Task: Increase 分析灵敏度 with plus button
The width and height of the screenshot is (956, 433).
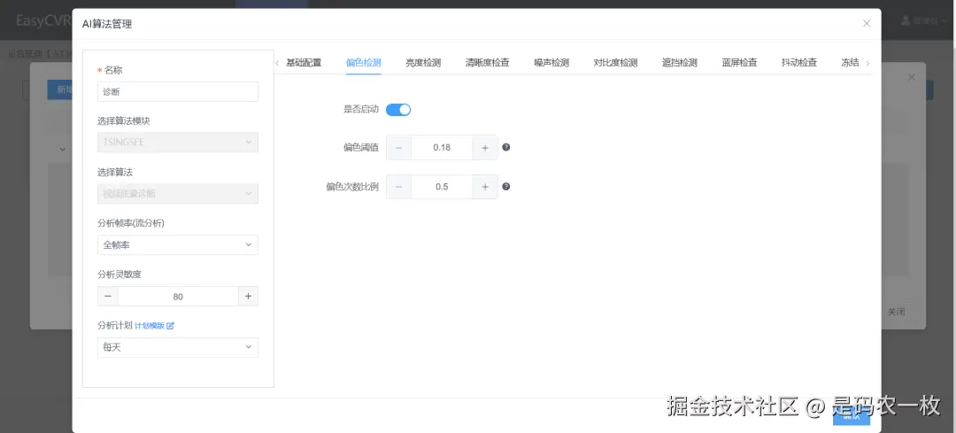Action: click(x=248, y=297)
